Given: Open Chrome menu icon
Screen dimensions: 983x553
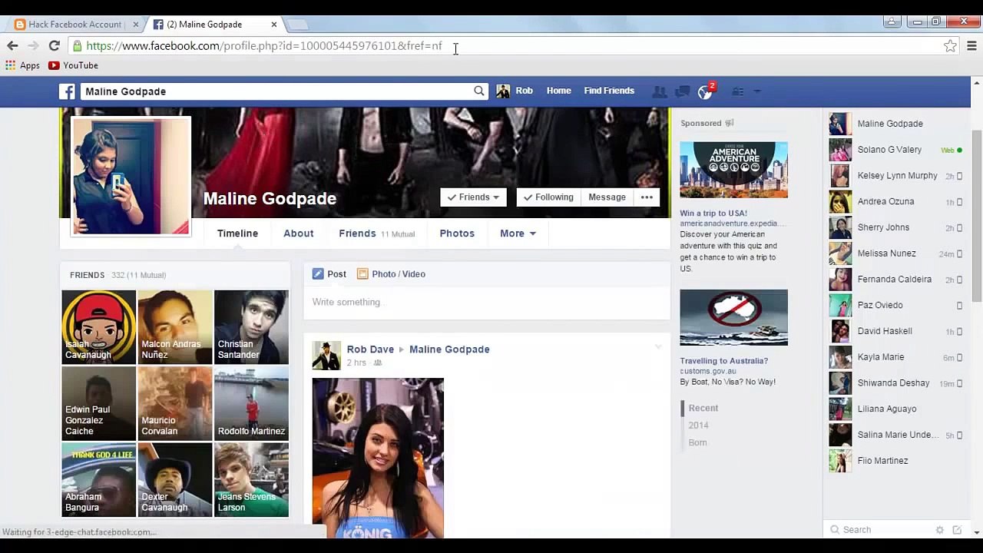Looking at the screenshot, I should tap(971, 46).
